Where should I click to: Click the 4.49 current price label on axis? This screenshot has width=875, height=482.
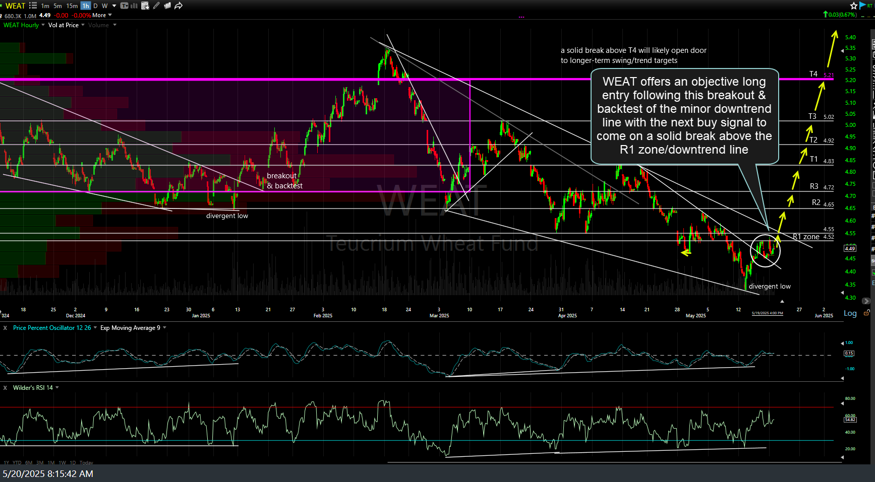point(850,248)
